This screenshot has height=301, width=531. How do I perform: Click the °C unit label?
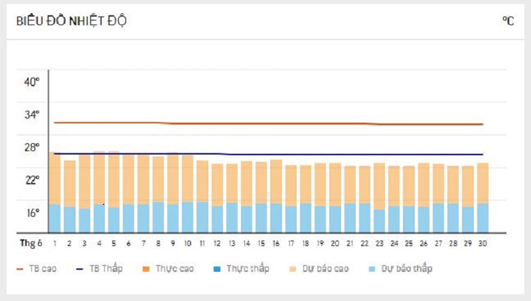[x=508, y=21]
